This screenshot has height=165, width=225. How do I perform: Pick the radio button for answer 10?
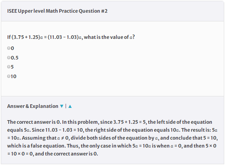pos(9,76)
